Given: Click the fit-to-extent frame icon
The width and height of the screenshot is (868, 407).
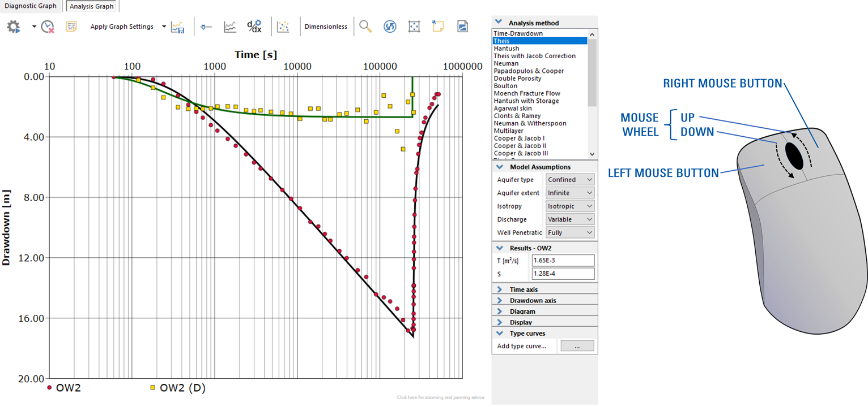Looking at the screenshot, I should [x=414, y=27].
